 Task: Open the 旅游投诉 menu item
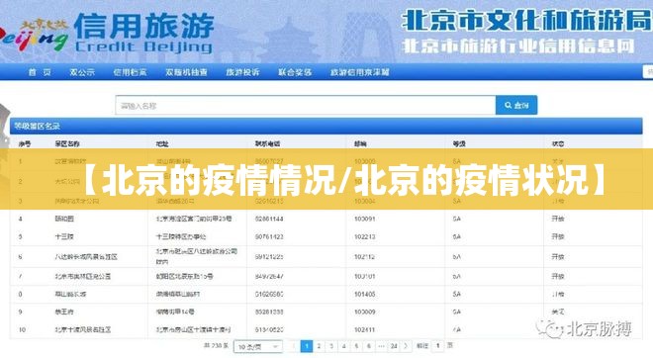(x=242, y=72)
